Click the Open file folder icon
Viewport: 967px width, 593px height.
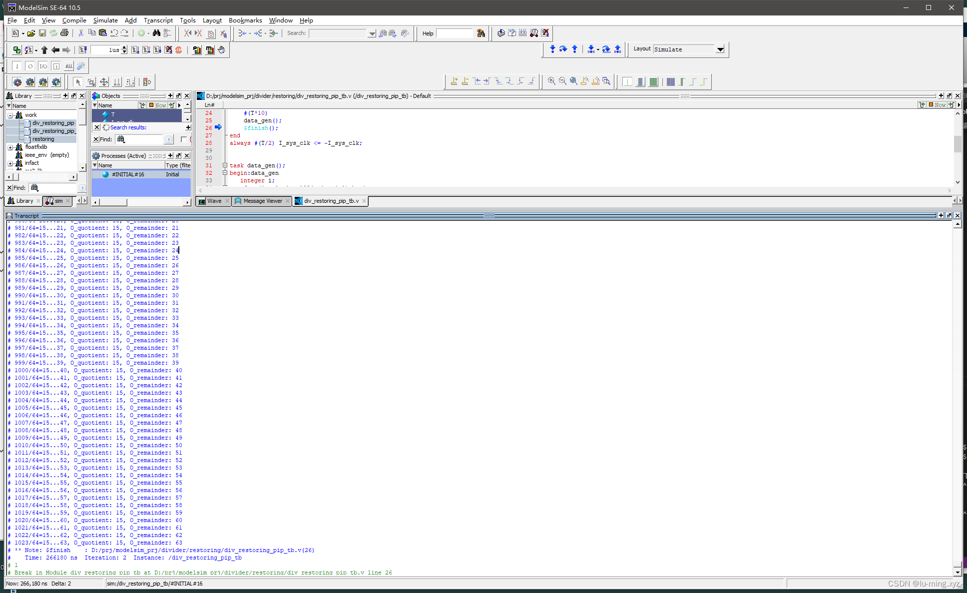(x=31, y=33)
